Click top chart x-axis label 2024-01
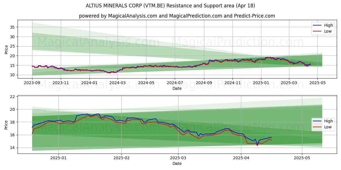341x170 pixels. 90,83
